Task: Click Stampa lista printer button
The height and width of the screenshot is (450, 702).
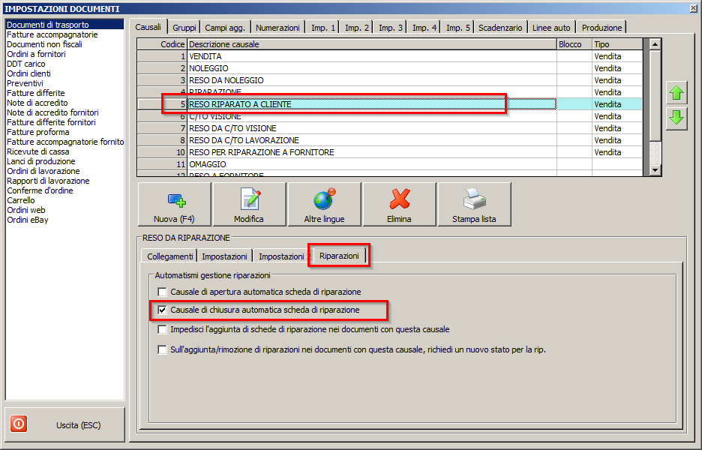Action: tap(474, 204)
